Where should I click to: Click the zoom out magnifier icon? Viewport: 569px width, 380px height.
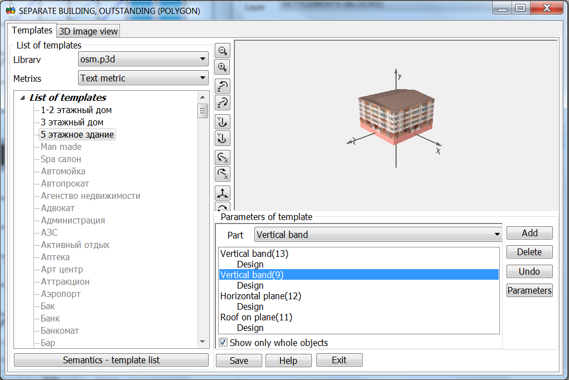coord(223,51)
